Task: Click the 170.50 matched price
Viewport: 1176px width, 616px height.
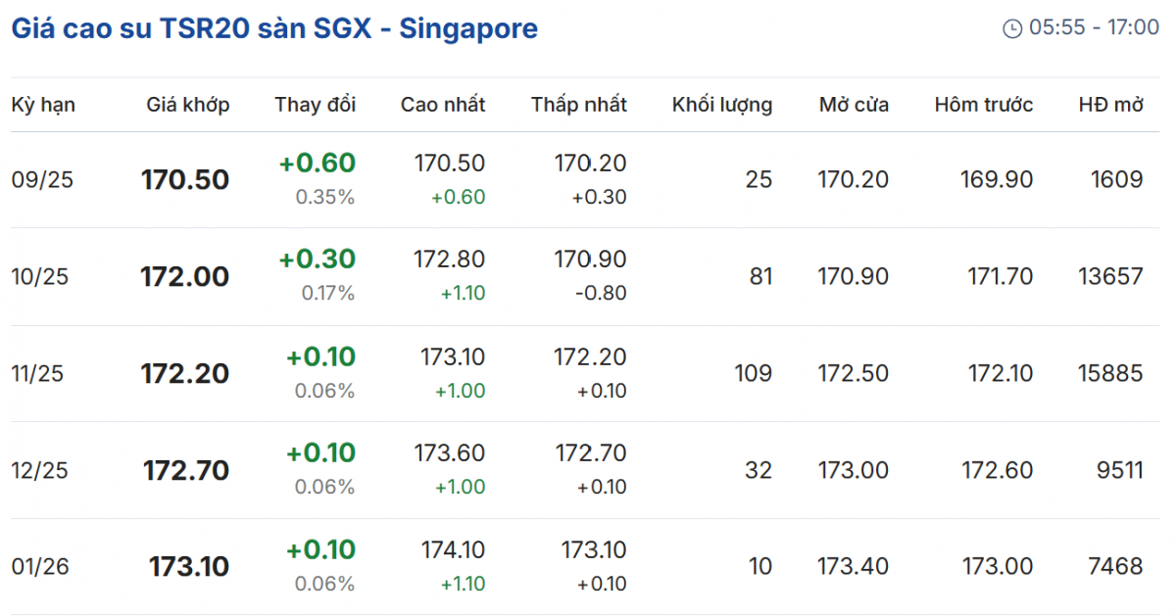Action: click(185, 180)
